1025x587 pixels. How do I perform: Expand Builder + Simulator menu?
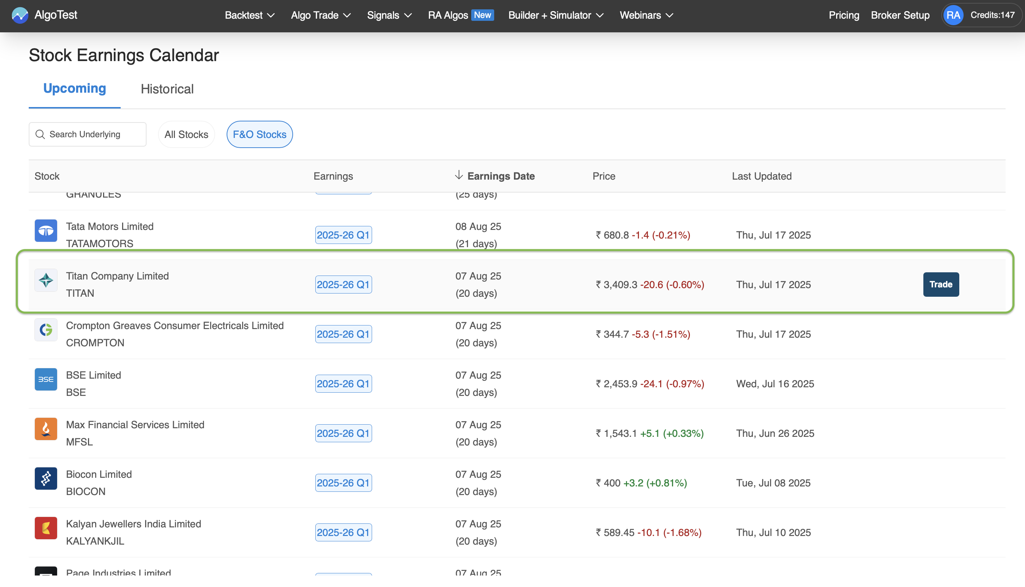point(556,15)
